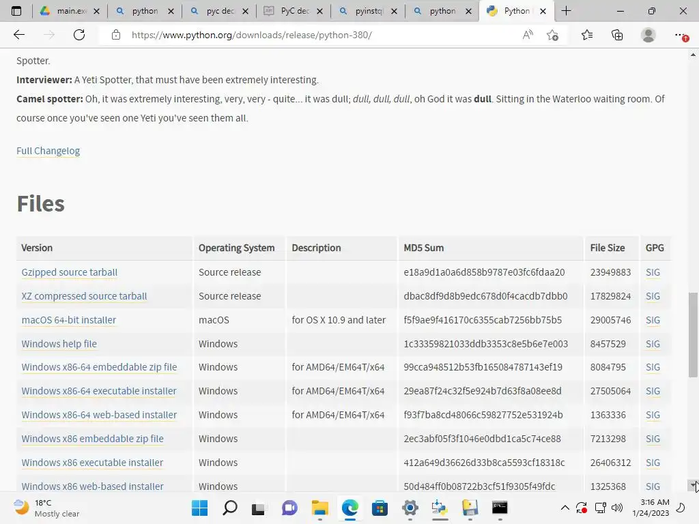This screenshot has width=699, height=524.
Task: Open SIG link for macOS 64-bit installer
Action: pyautogui.click(x=653, y=320)
